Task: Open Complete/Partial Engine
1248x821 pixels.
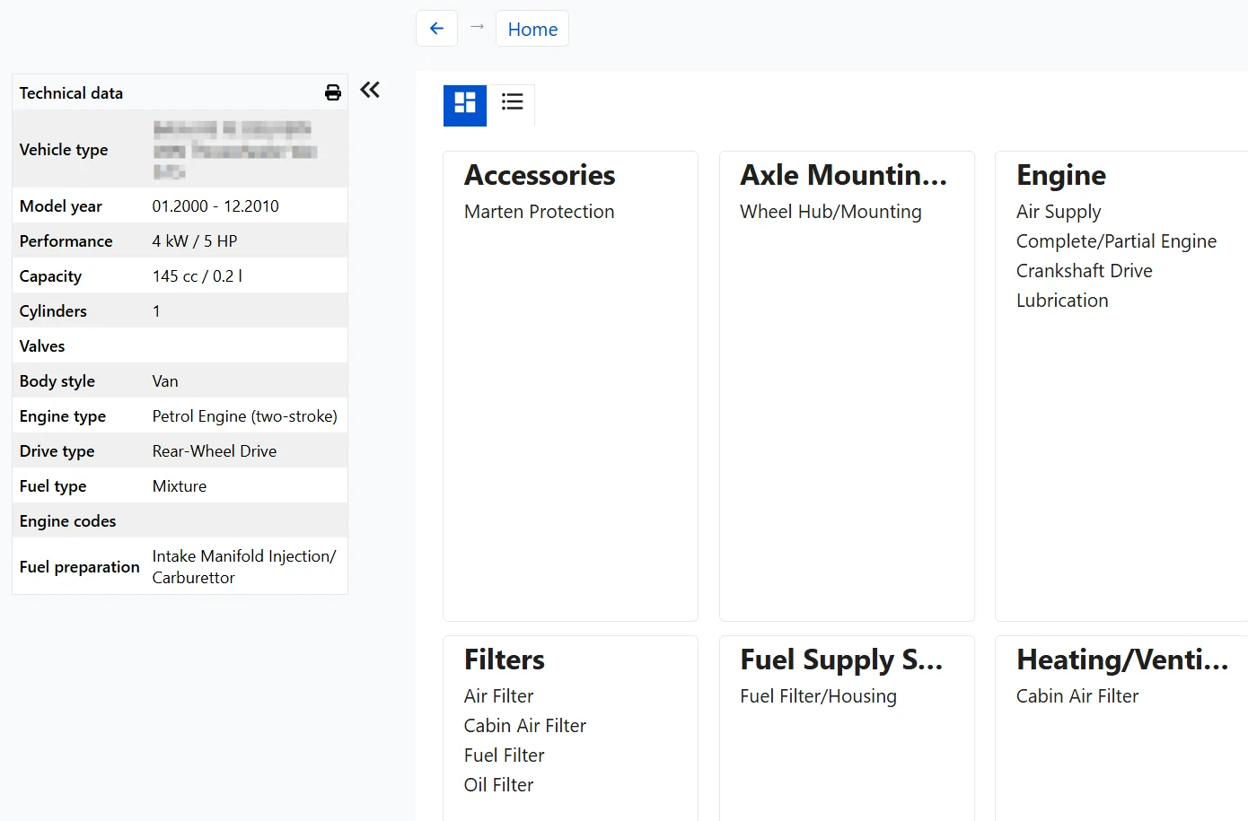Action: click(x=1116, y=241)
